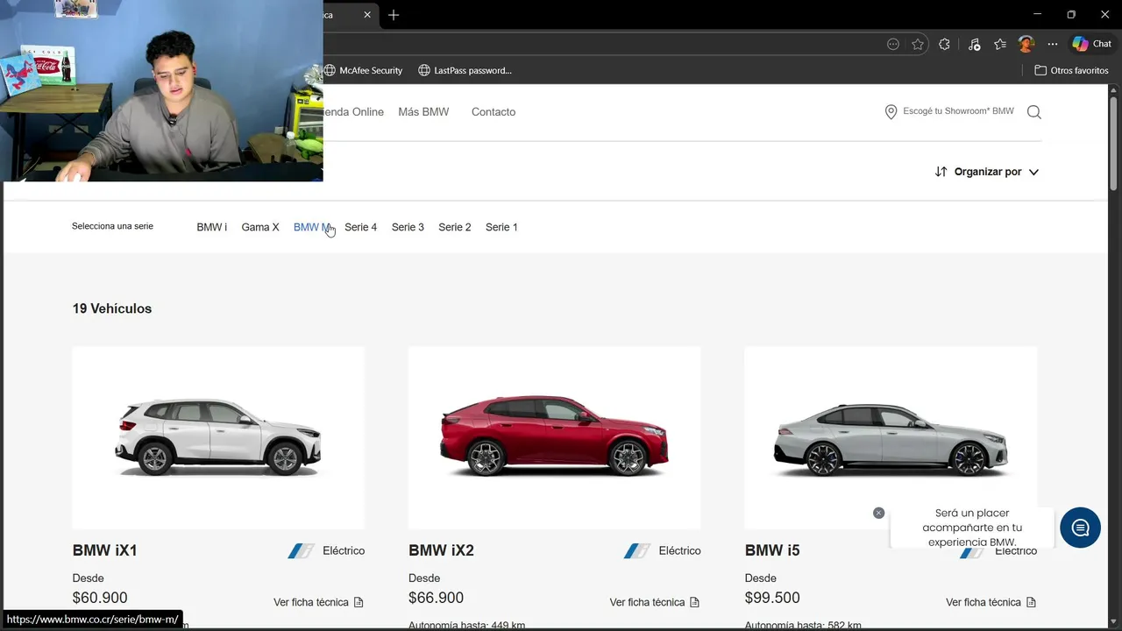Expand the Organizar por dropdown chevron
This screenshot has height=631, width=1122.
pos(1033,172)
